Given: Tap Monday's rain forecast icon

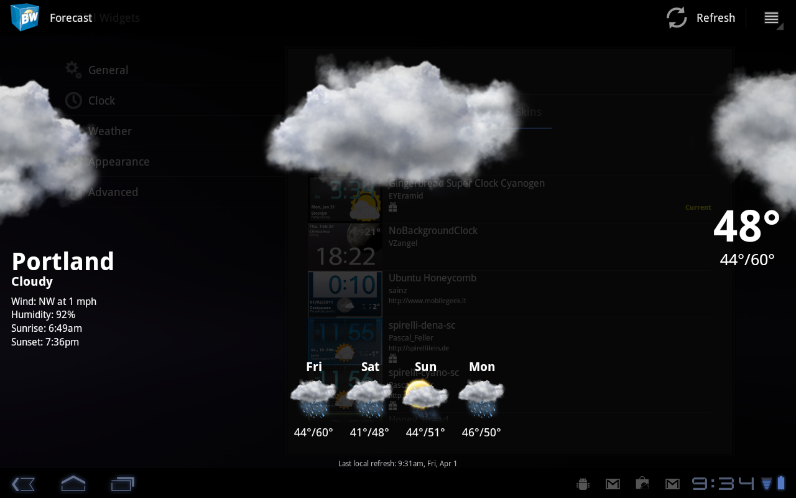Looking at the screenshot, I should 481,398.
